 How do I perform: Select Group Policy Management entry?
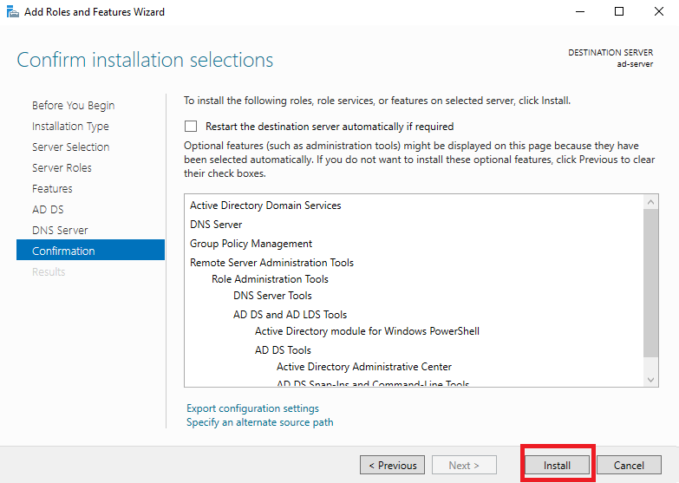[x=251, y=244]
